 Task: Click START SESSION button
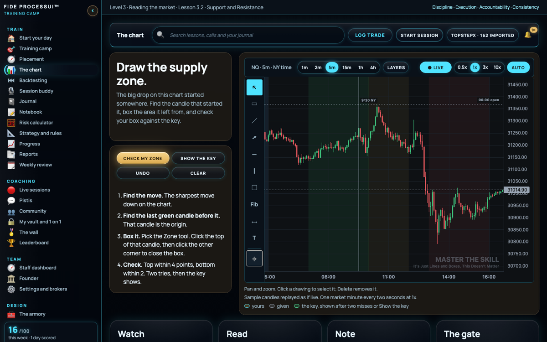click(419, 35)
